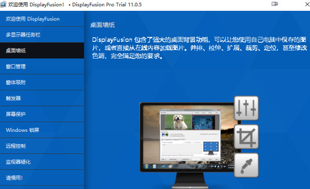This screenshot has width=310, height=189.
Task: Click the DisplayFusion app icon in title bar
Action: click(3, 4)
